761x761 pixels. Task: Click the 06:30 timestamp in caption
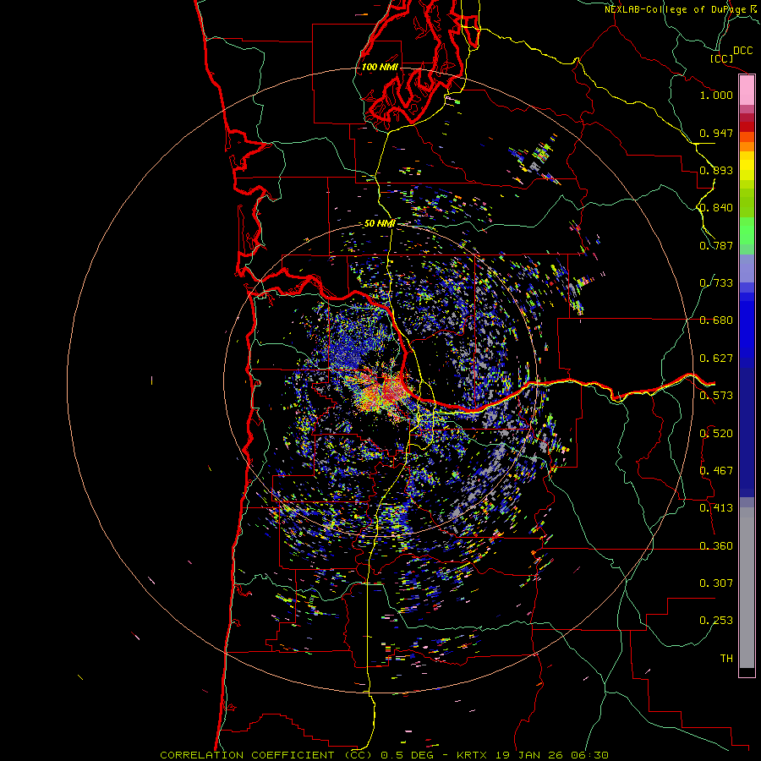591,755
